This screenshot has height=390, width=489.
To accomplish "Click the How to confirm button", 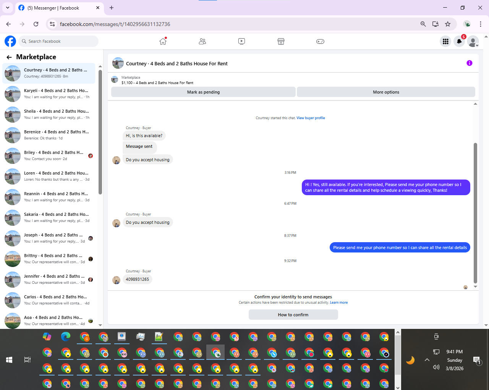I will coord(293,315).
